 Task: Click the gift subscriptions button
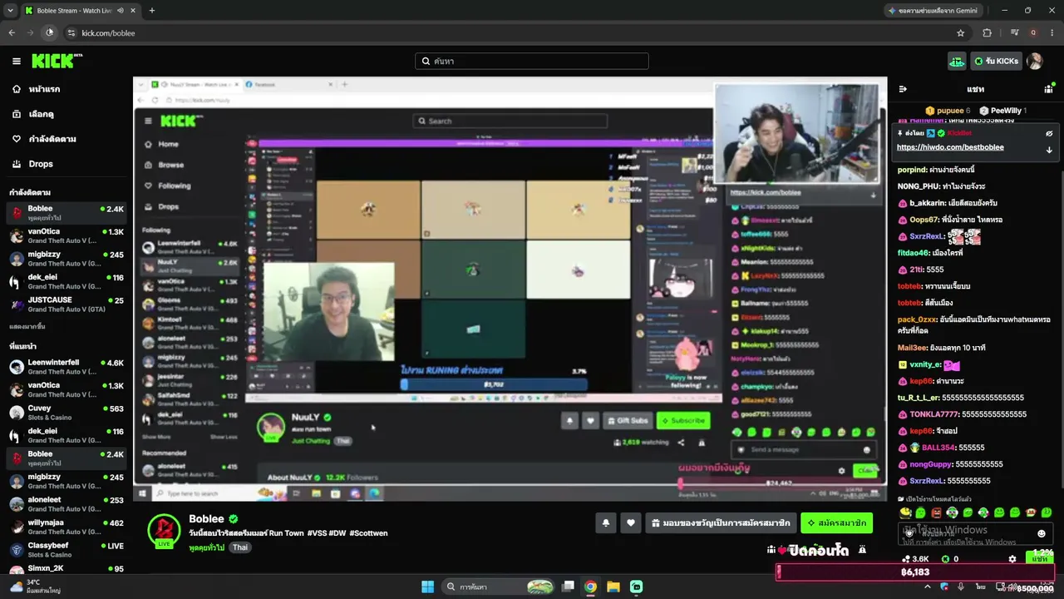[x=721, y=522]
